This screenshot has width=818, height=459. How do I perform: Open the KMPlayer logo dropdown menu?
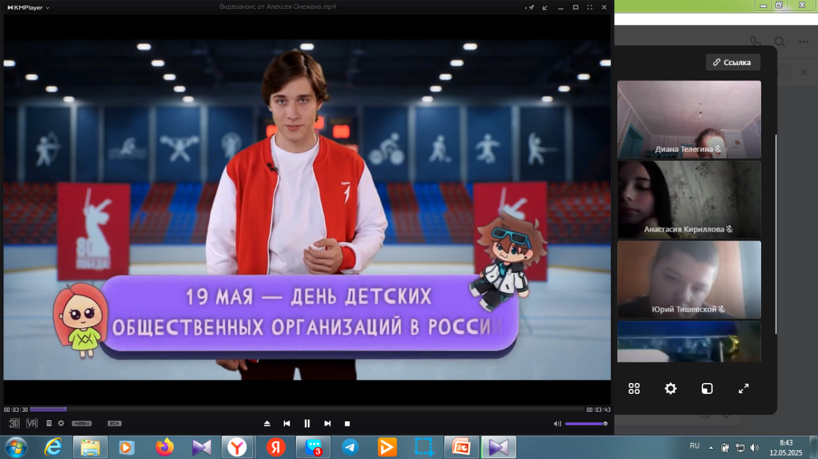click(x=29, y=7)
